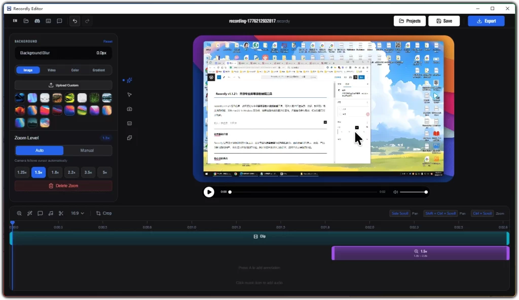Switch zoom mode to Manual
This screenshot has width=519, height=300.
click(87, 151)
